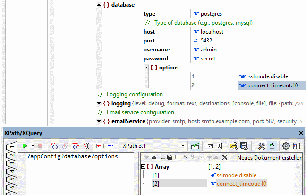Toggle the green checkmark validation button
The height and width of the screenshot is (195, 306).
tap(194, 146)
